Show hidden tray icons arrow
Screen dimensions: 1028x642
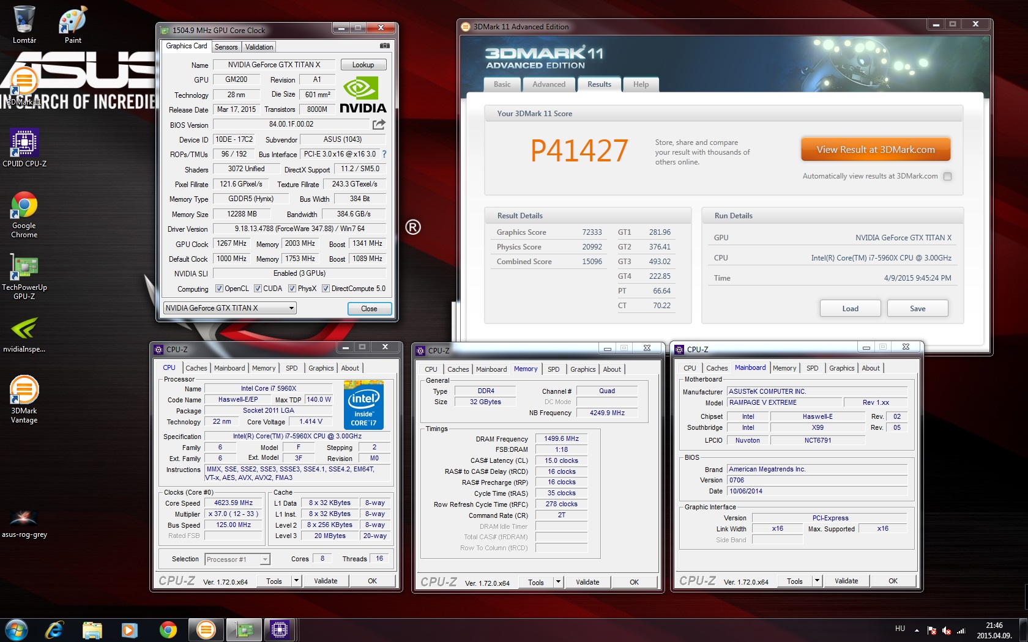[917, 630]
